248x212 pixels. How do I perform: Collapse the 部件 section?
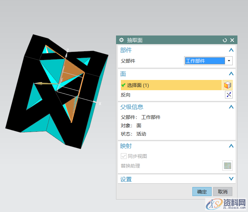point(231,50)
